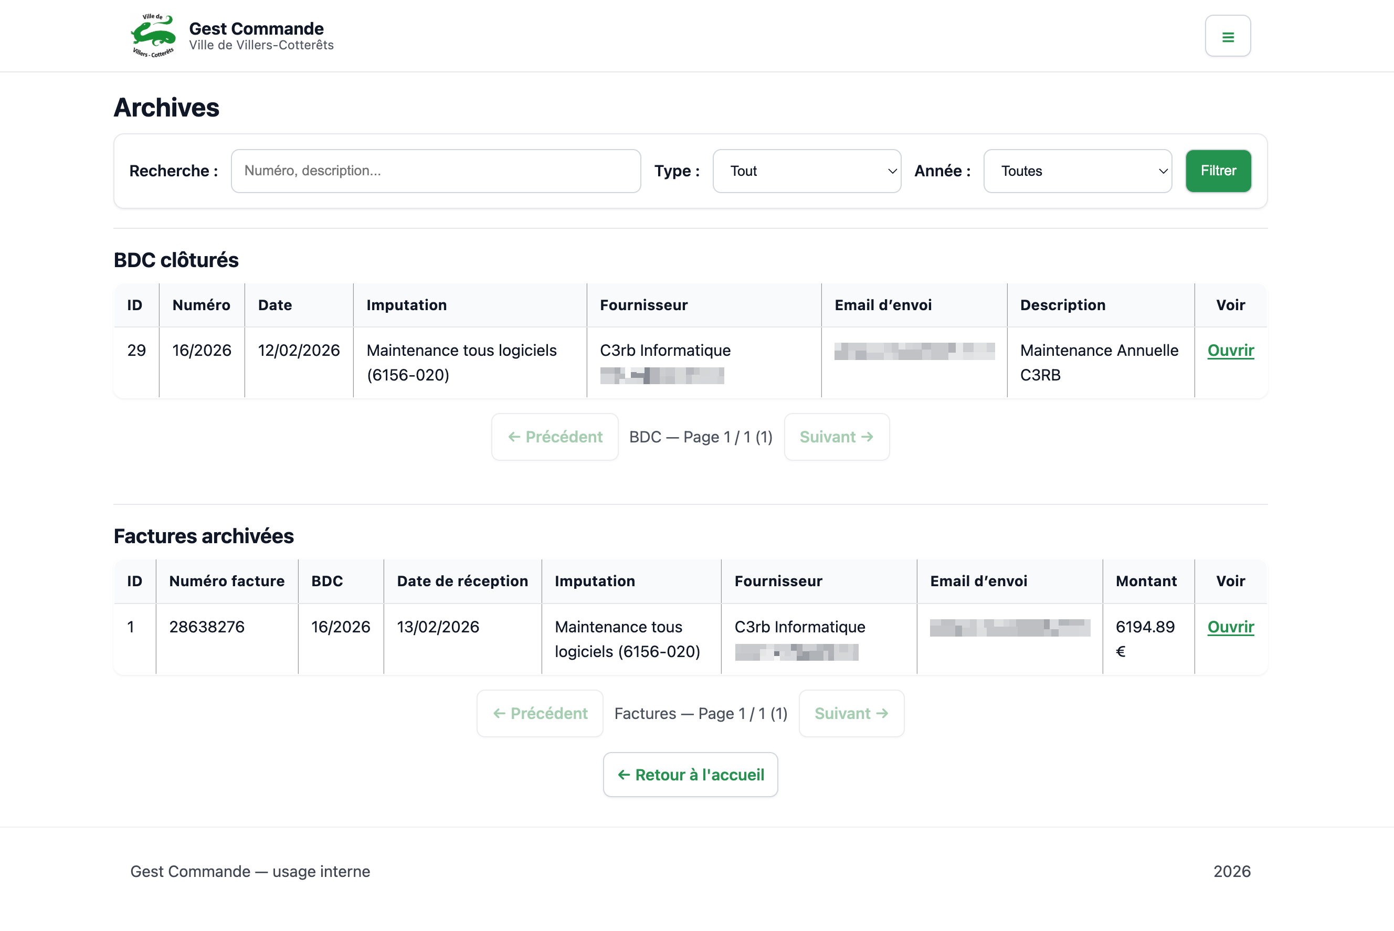
Task: Expand the Année dropdown
Action: tap(1077, 171)
